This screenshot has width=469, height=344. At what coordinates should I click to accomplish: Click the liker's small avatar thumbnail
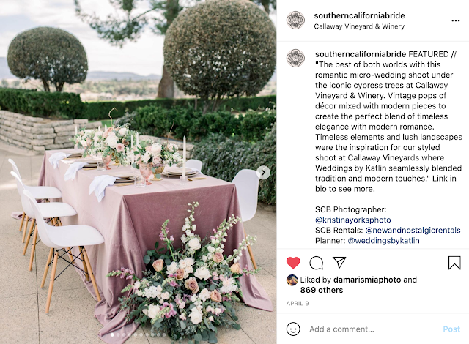pyautogui.click(x=292, y=280)
